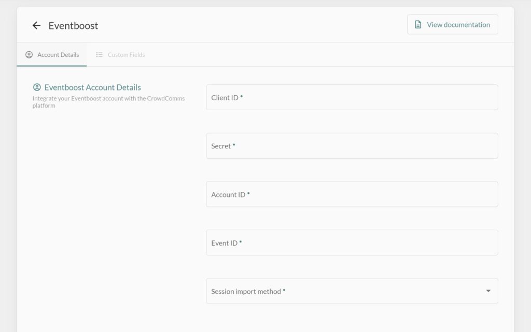Click the Session import method label text
The width and height of the screenshot is (531, 332).
coord(246,292)
